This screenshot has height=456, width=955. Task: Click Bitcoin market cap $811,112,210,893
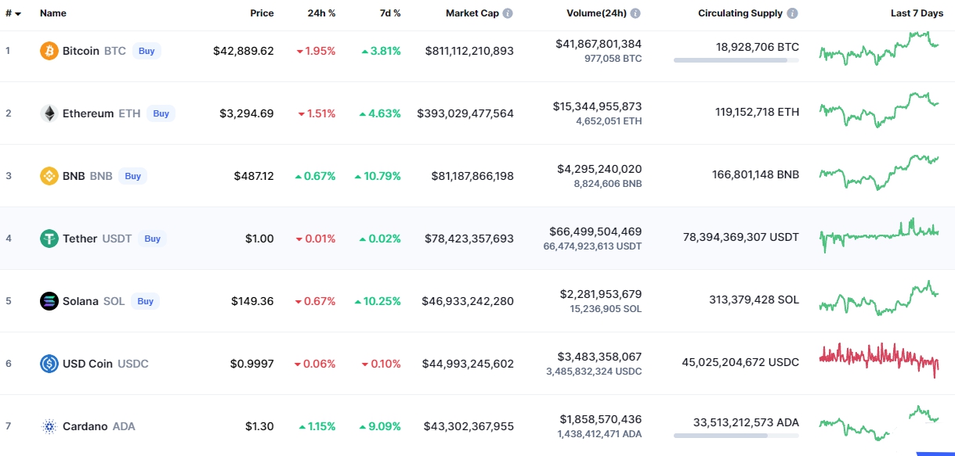469,51
